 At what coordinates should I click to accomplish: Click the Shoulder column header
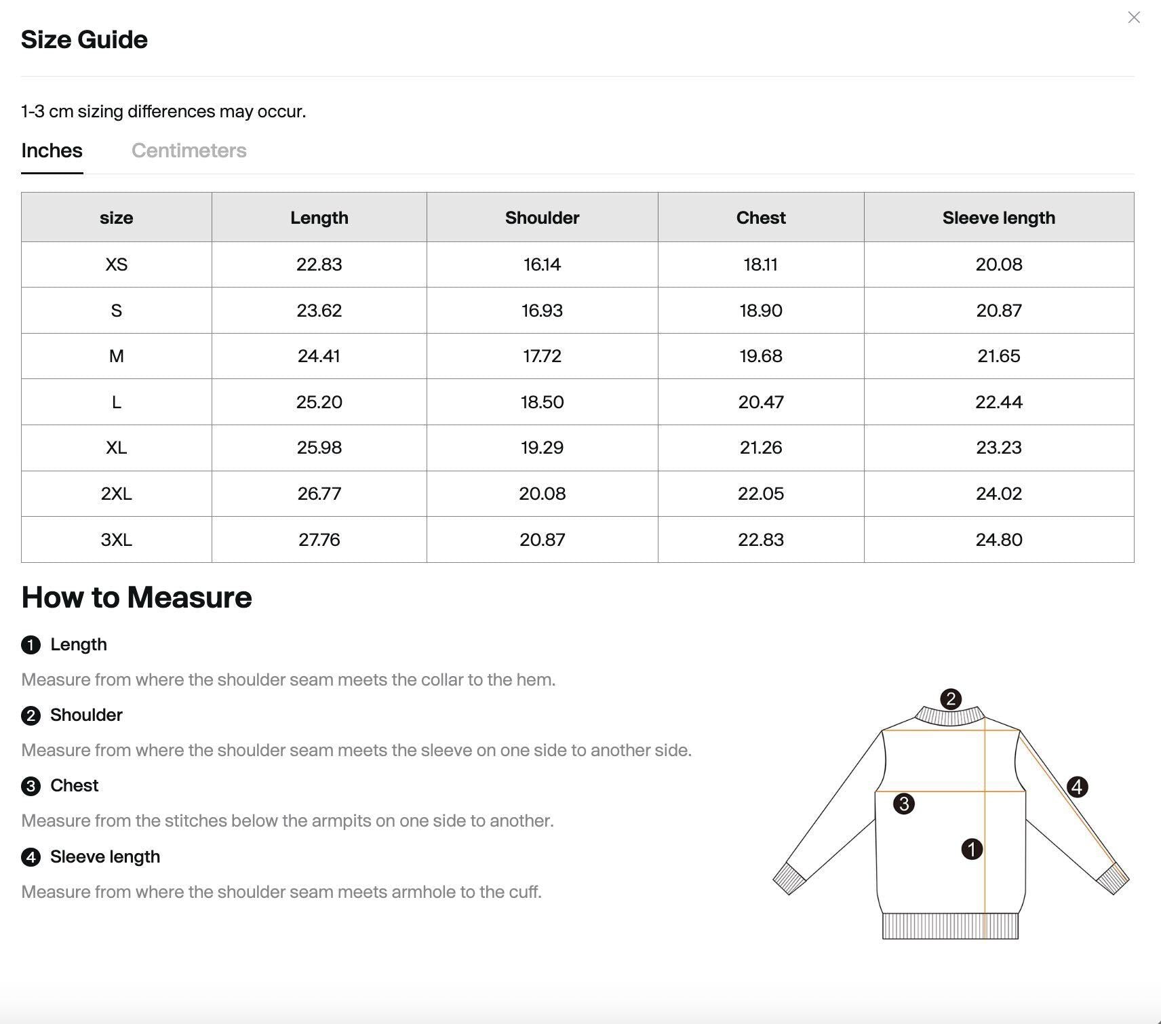pos(542,218)
